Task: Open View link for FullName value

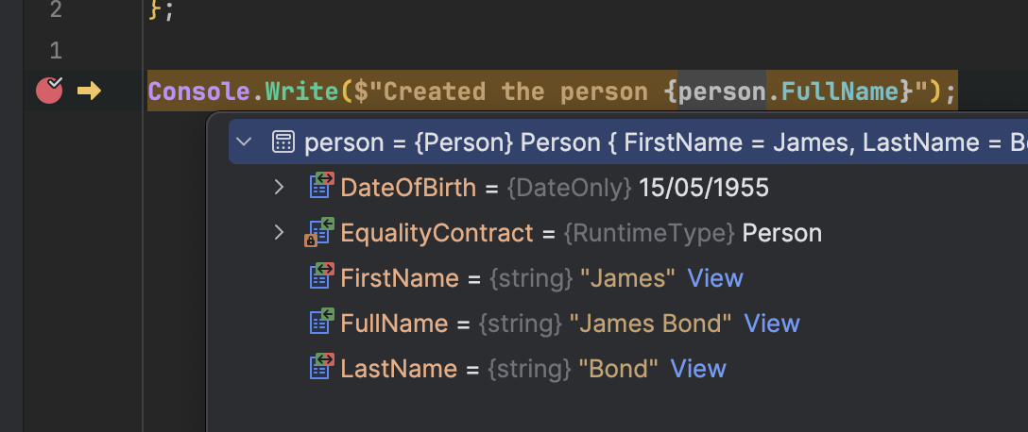Action: coord(772,324)
